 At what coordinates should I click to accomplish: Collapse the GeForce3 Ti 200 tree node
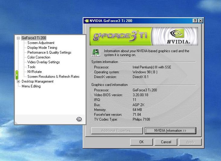pyautogui.click(x=18, y=38)
